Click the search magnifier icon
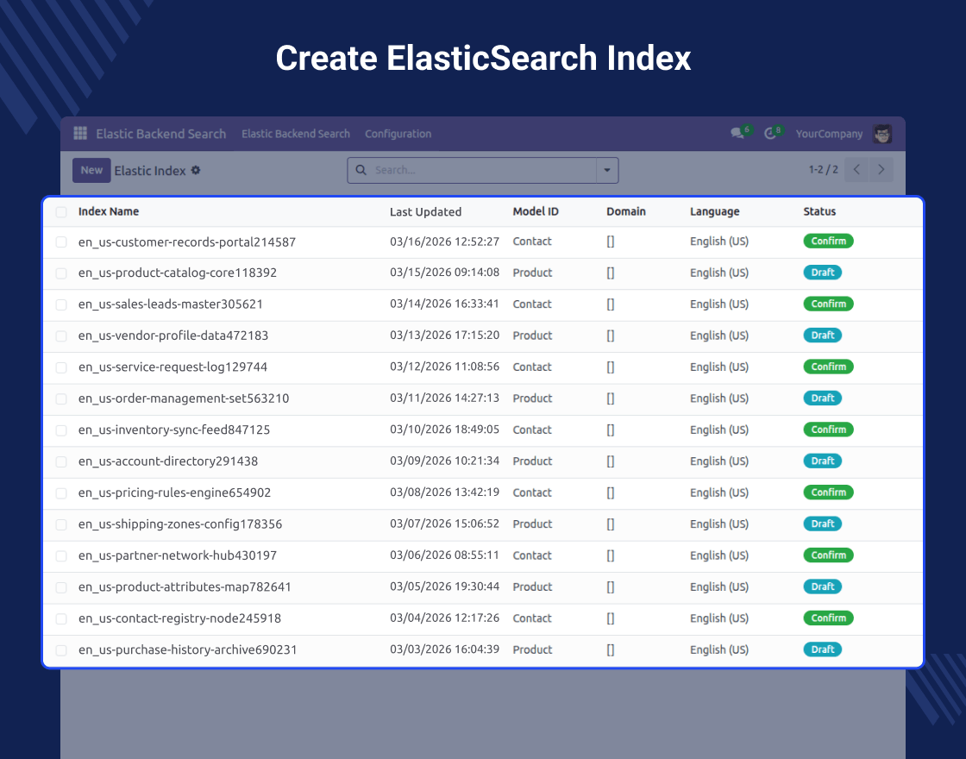Image resolution: width=966 pixels, height=759 pixels. (361, 171)
